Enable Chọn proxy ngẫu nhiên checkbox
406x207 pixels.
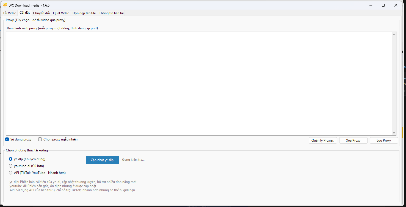[x=40, y=139]
